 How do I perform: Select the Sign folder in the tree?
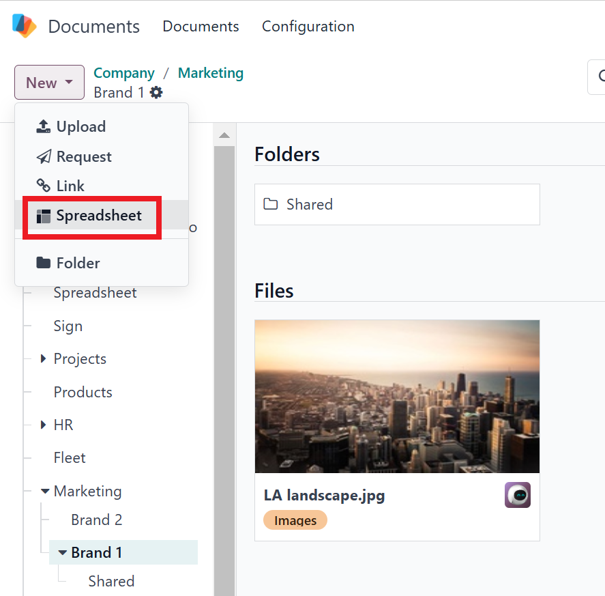click(x=68, y=326)
